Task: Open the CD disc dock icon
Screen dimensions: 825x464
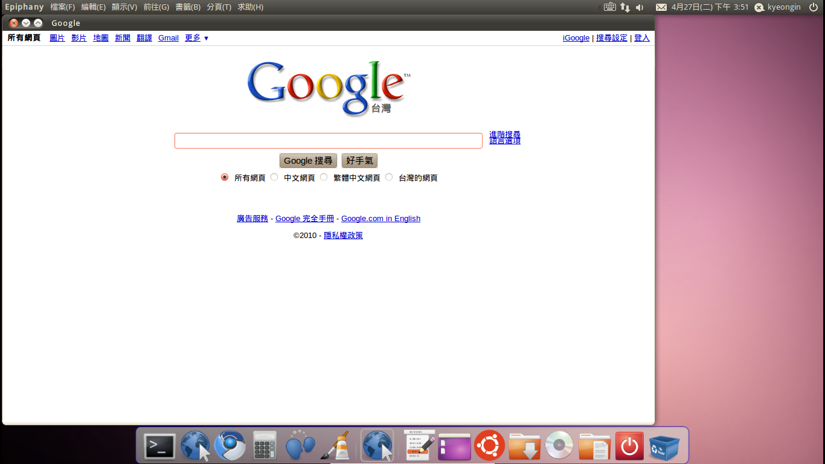Action: (x=559, y=446)
